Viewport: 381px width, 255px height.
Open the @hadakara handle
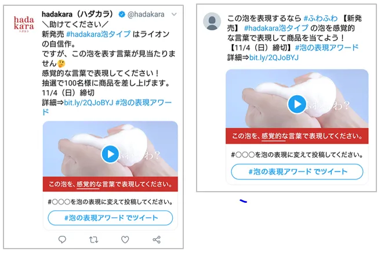[146, 15]
